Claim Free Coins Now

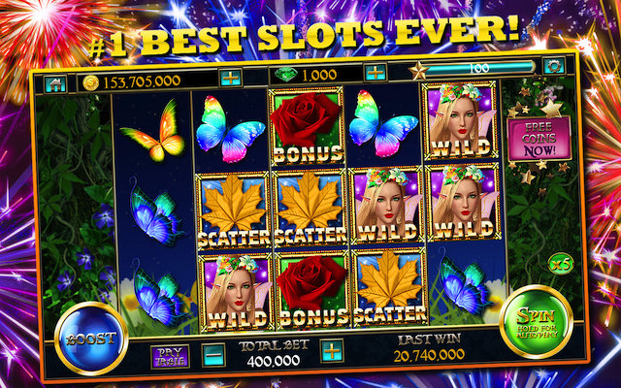tap(539, 139)
